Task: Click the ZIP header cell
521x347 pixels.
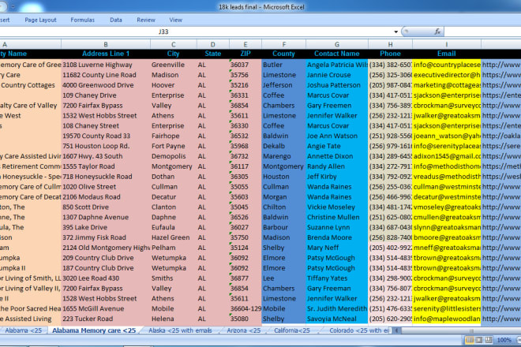Action: point(246,54)
